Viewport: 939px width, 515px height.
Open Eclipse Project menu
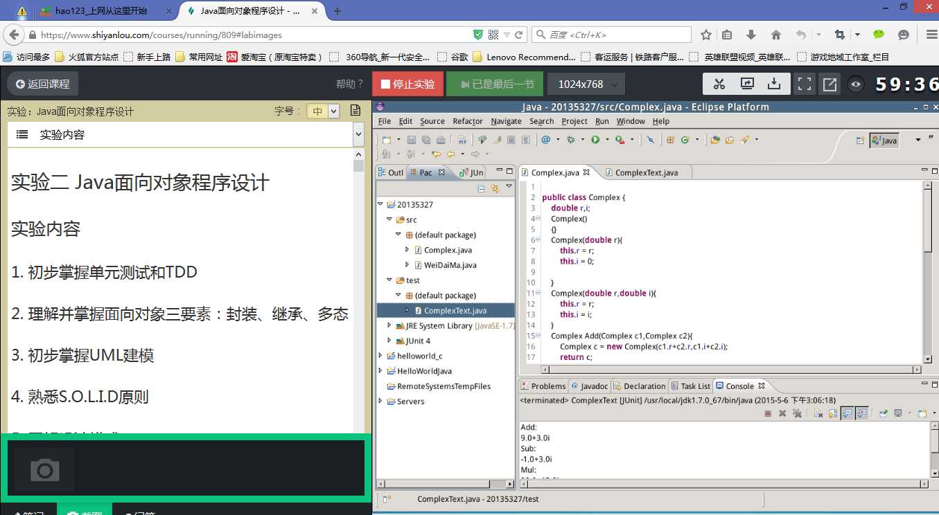[x=574, y=121]
